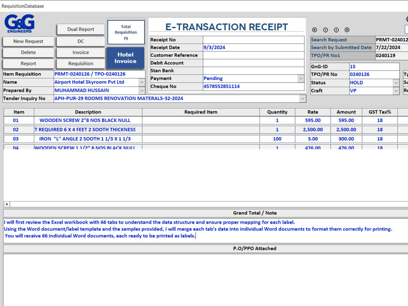This screenshot has width=408, height=306.
Task: Expand the Tender Inquiry No dropdown
Action: (303, 99)
